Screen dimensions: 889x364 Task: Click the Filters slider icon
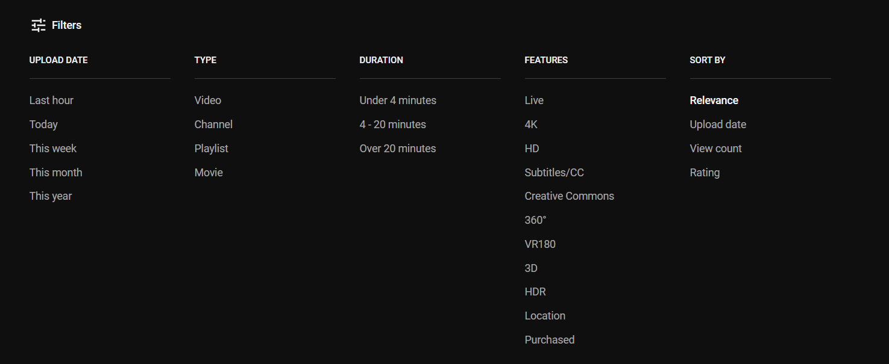39,25
